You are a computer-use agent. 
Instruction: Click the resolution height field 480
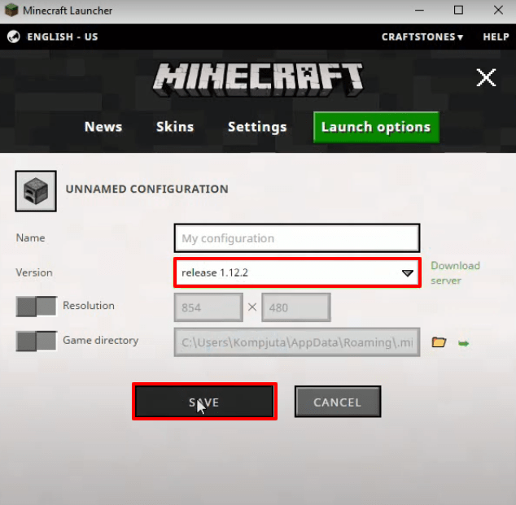click(296, 307)
